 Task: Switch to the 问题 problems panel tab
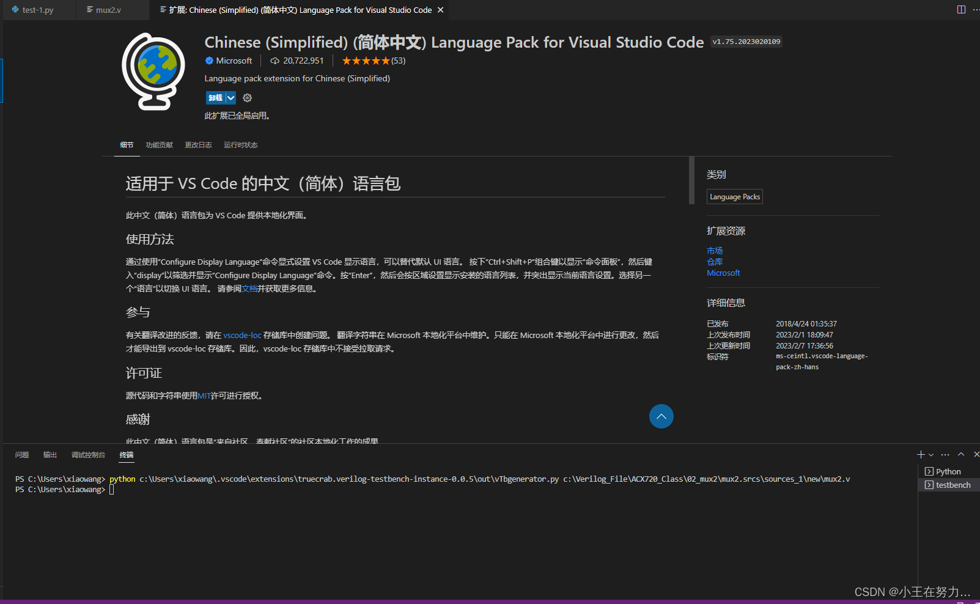click(22, 455)
